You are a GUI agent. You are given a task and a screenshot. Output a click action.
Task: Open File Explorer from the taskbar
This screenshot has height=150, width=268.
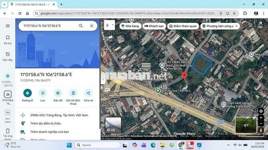click(x=162, y=145)
